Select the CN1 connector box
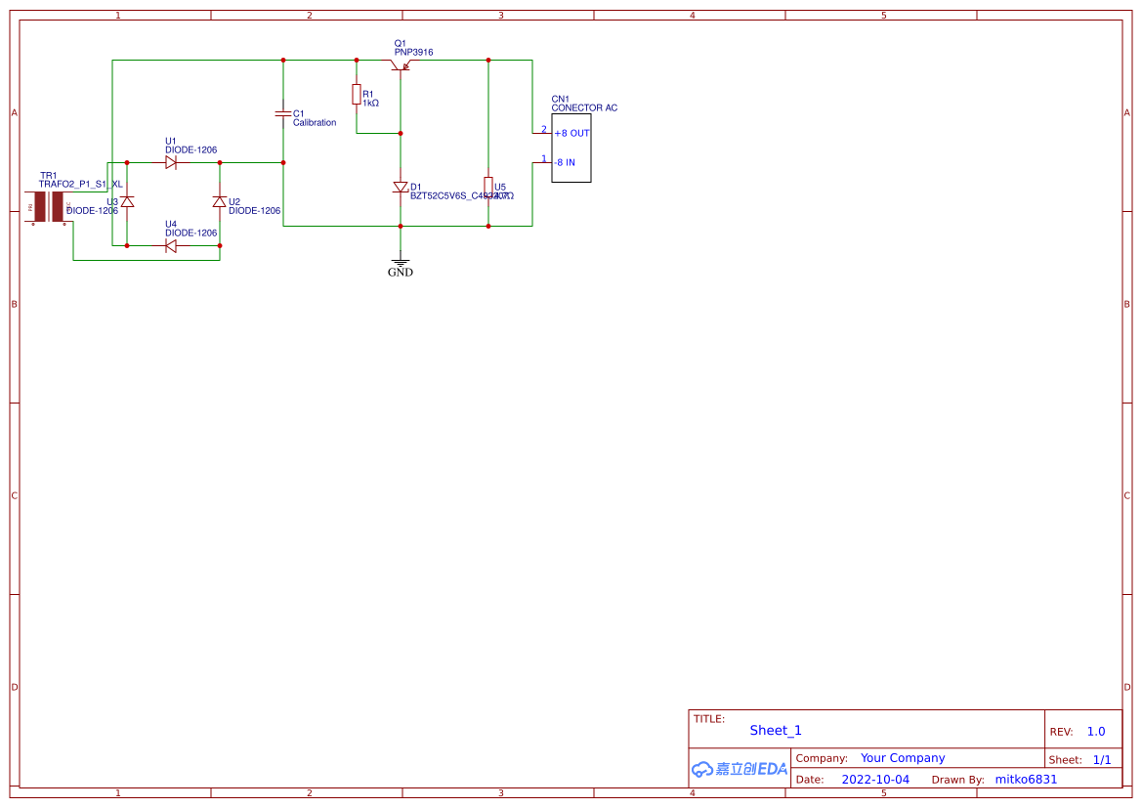Image resolution: width=1142 pixels, height=808 pixels. [x=571, y=148]
